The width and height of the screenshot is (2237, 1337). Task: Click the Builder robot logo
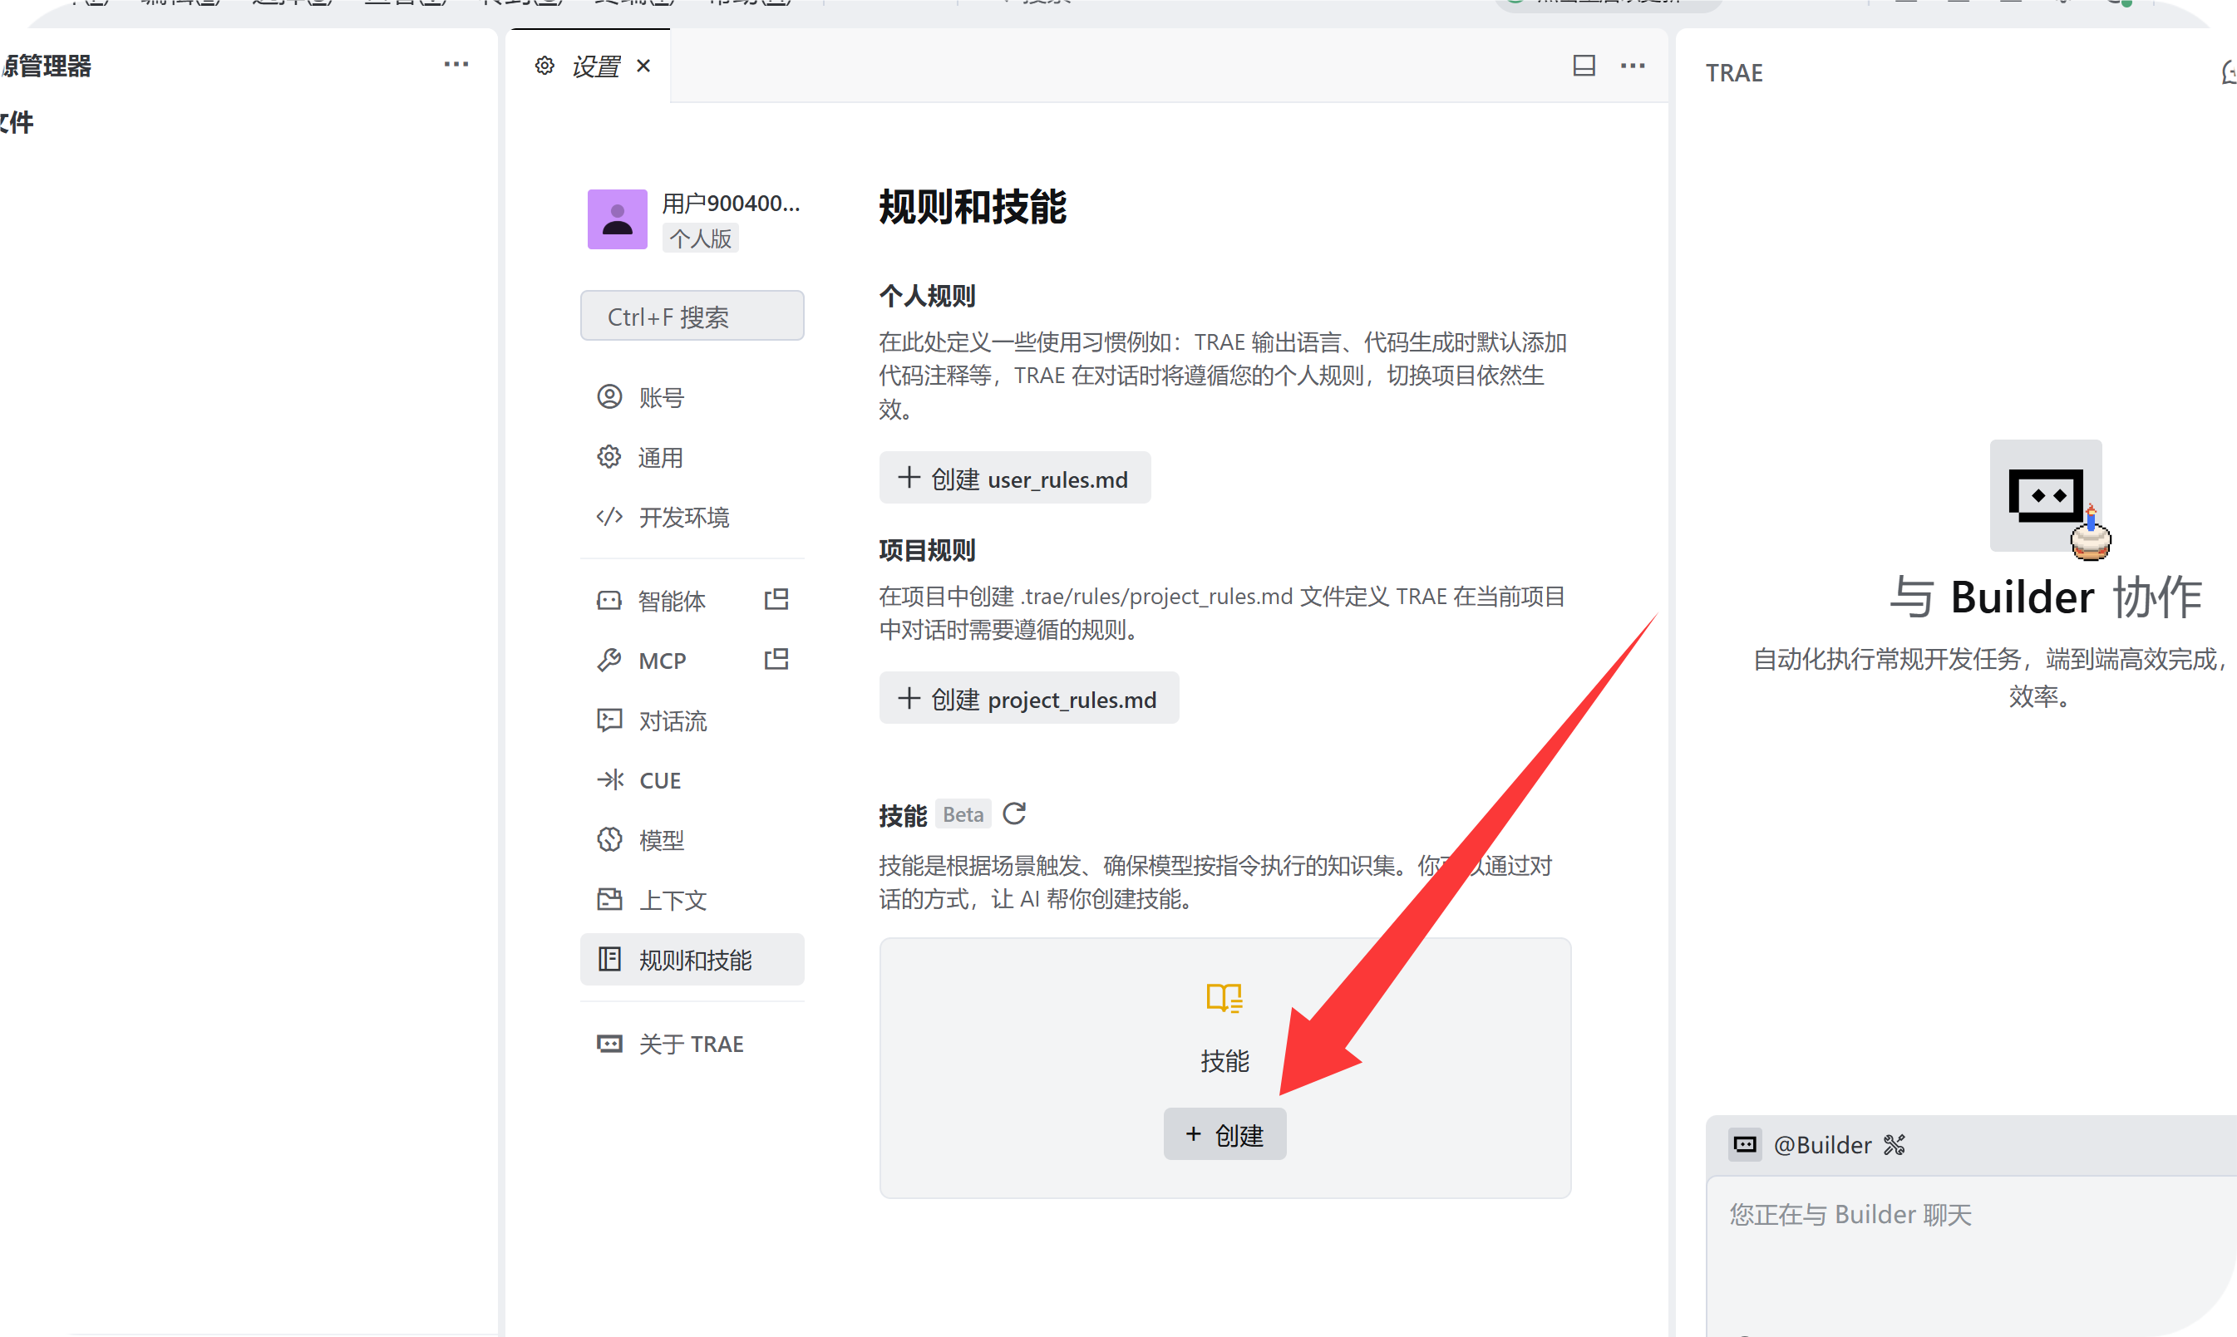pos(2046,496)
